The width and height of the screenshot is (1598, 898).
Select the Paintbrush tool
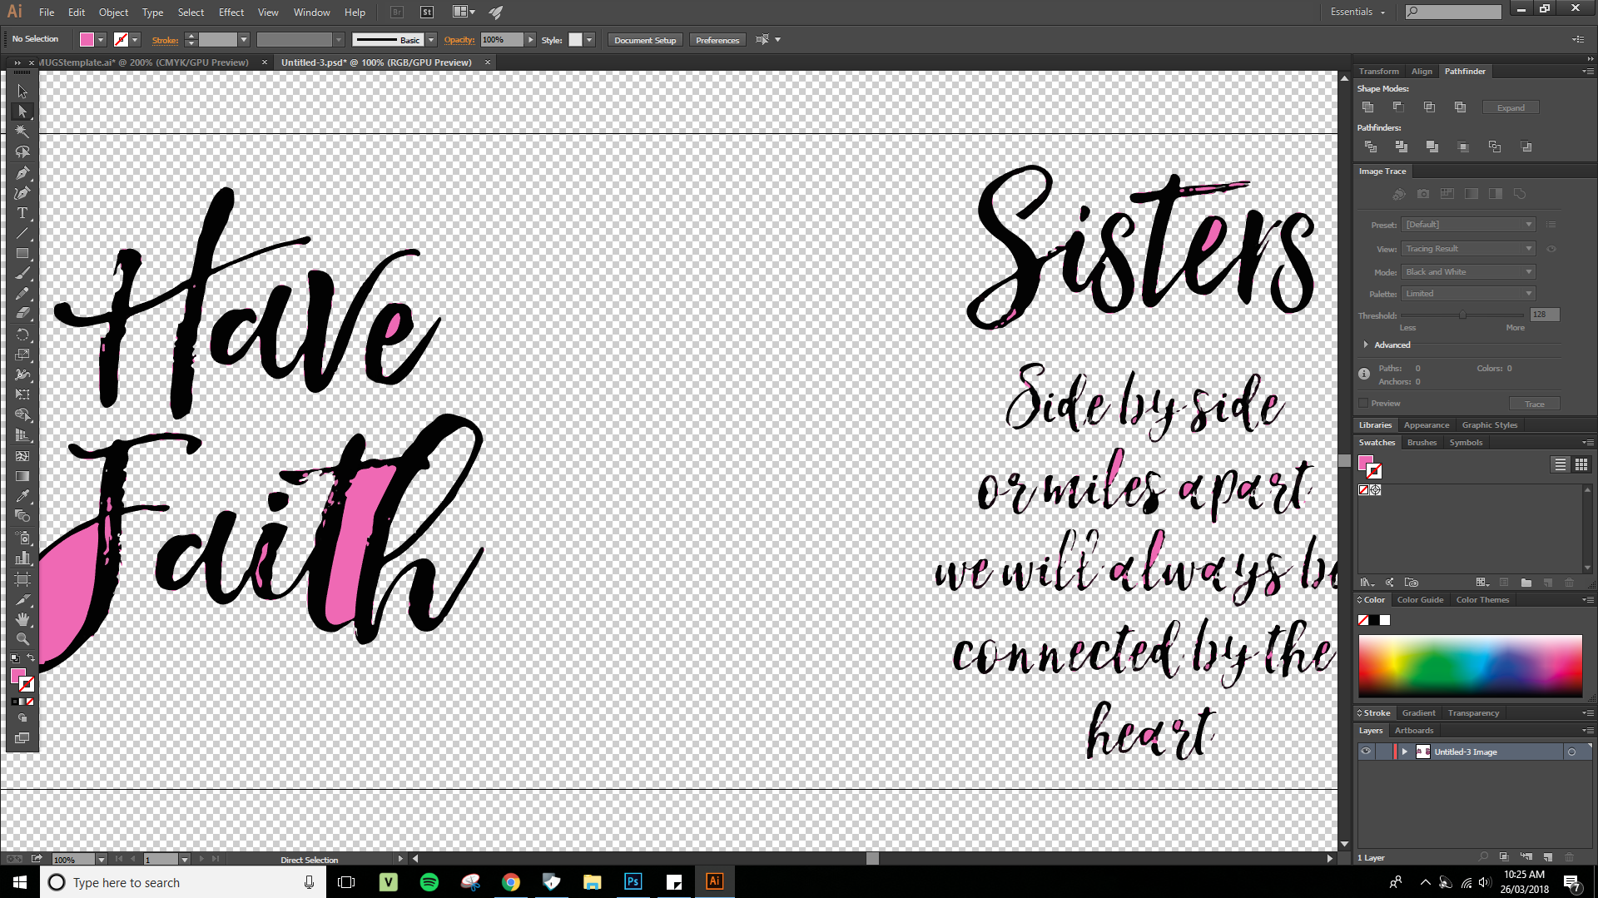pos(22,274)
